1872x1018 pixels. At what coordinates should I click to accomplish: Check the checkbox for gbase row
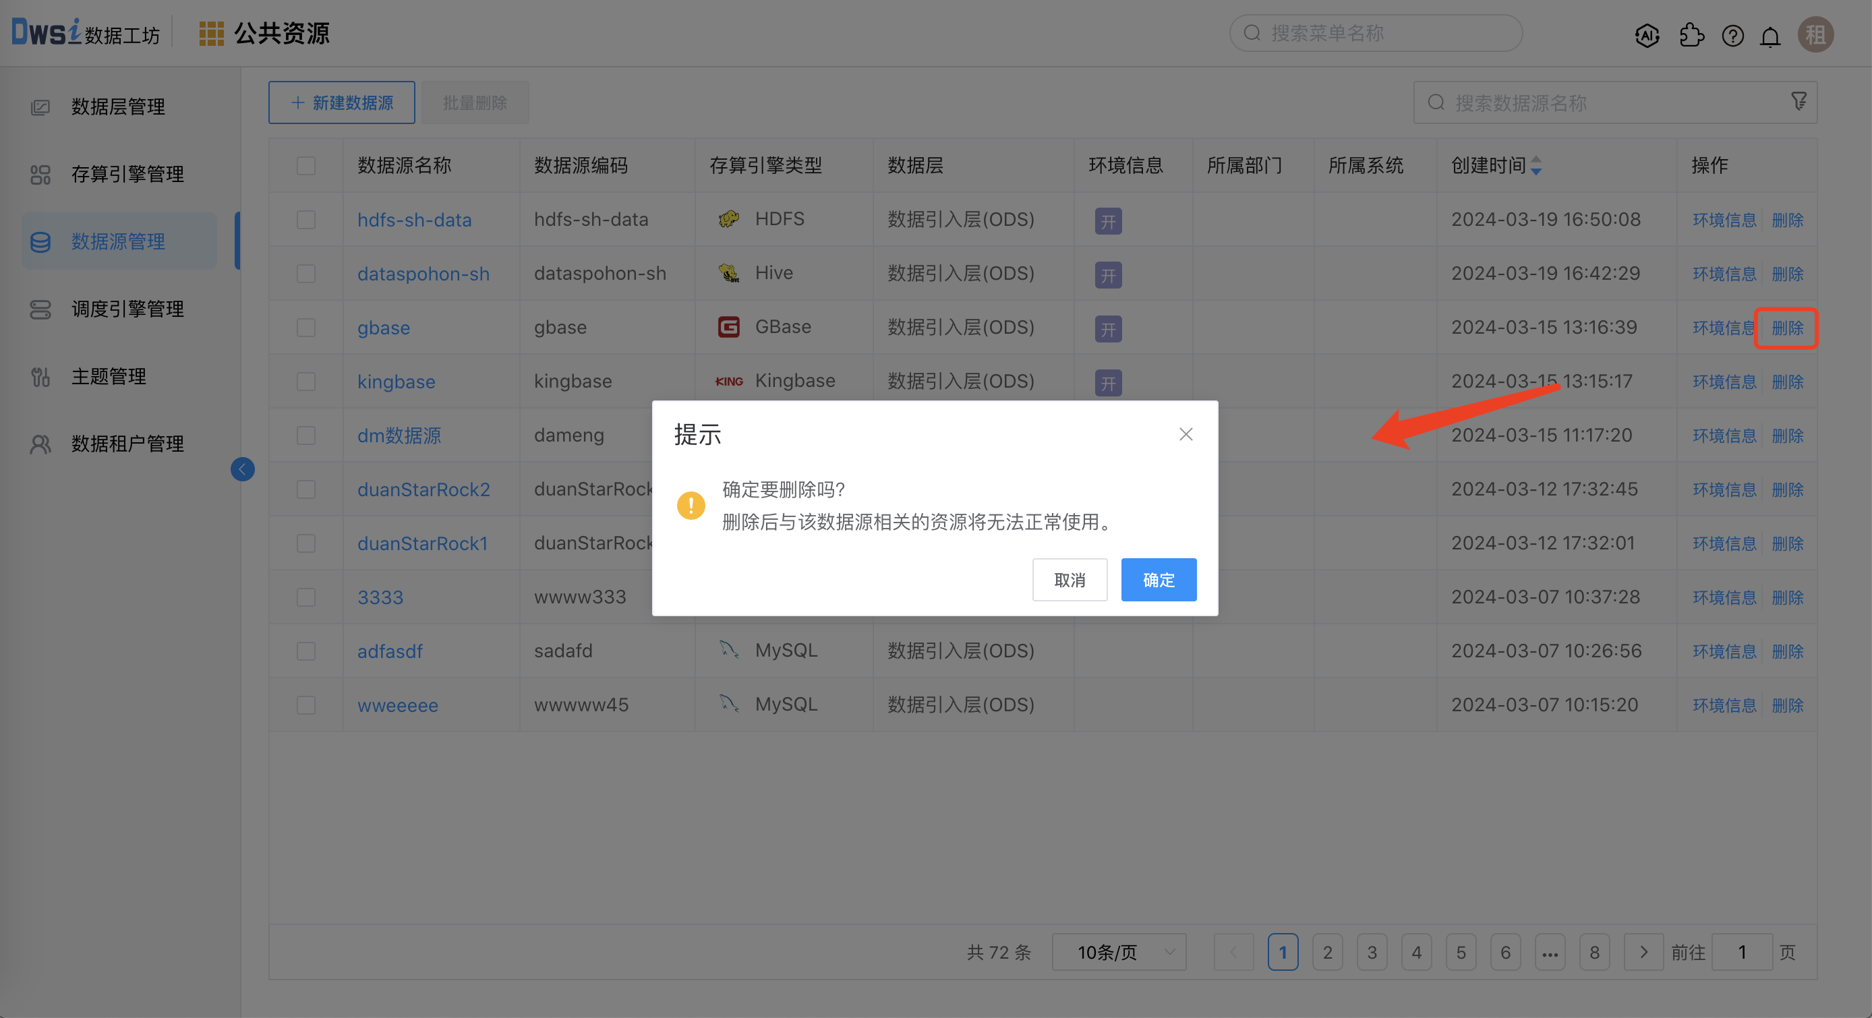(x=306, y=328)
